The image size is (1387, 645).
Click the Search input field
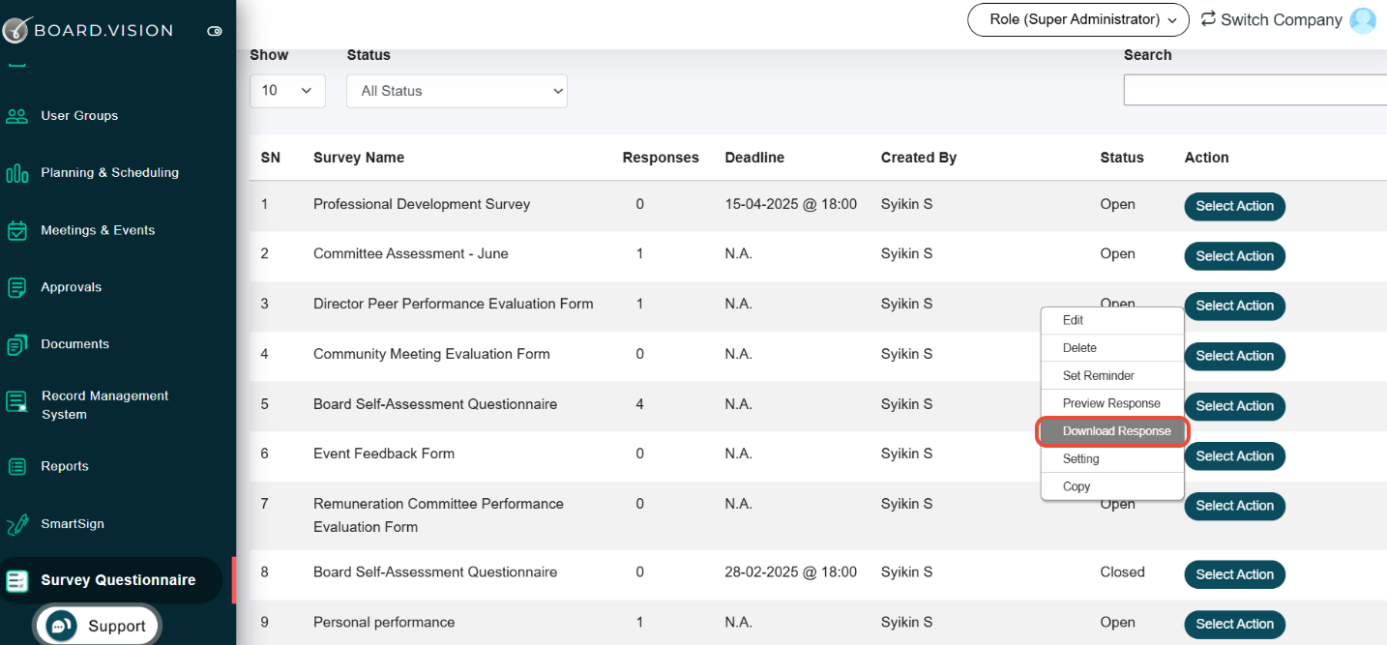1254,91
